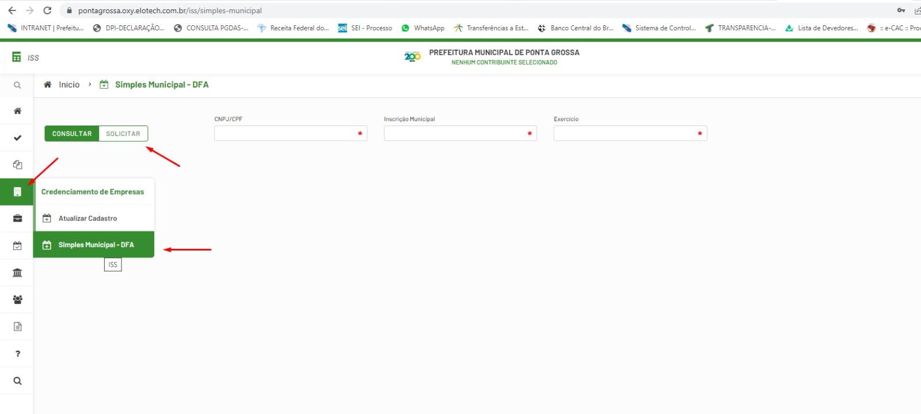
Task: Click the briefcase icon in sidebar
Action: pos(17,219)
